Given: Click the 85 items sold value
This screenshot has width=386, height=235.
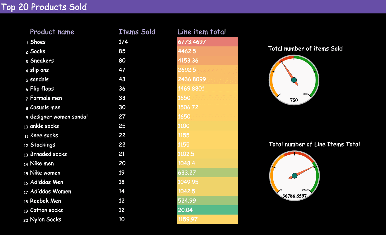Looking at the screenshot, I should pyautogui.click(x=122, y=51).
